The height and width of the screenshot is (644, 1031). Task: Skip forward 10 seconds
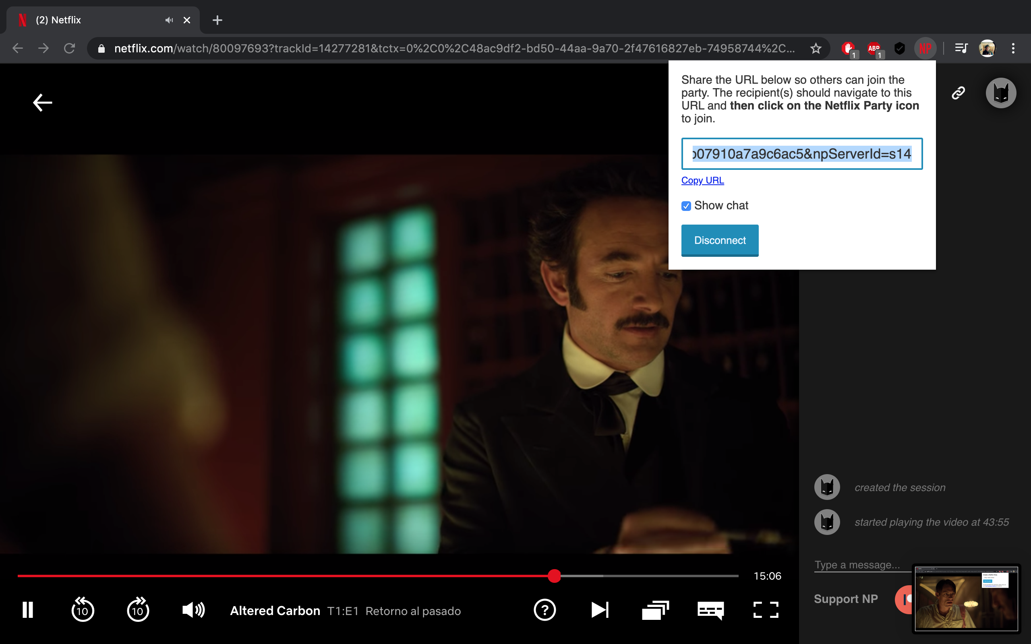point(138,610)
